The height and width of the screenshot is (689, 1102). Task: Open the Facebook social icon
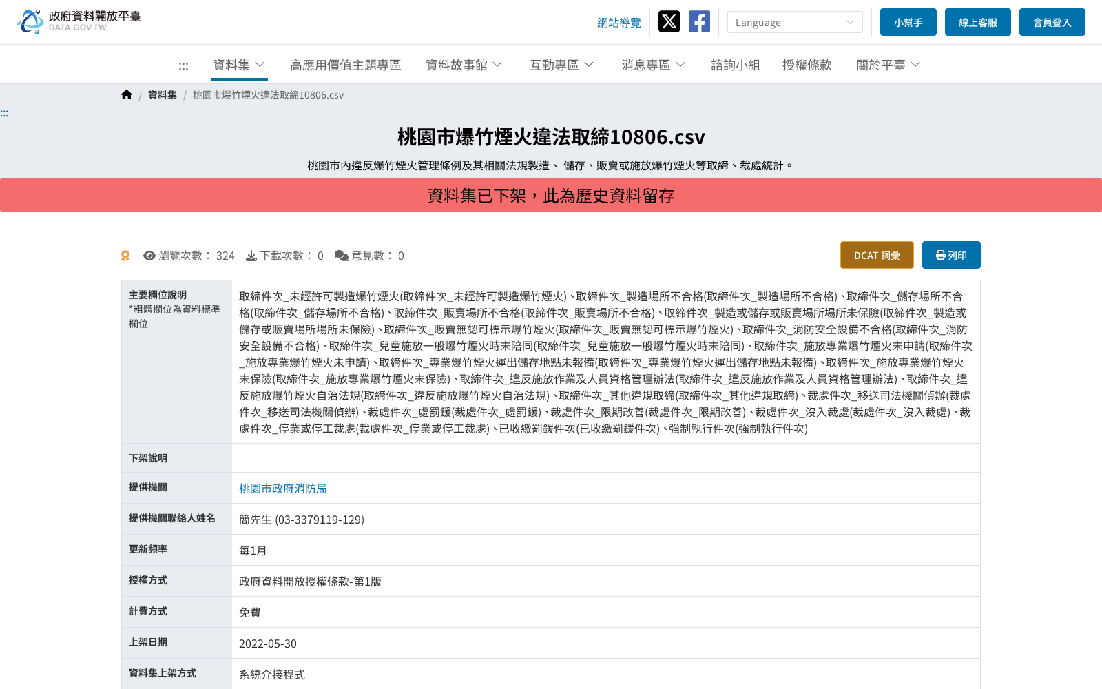coord(699,21)
